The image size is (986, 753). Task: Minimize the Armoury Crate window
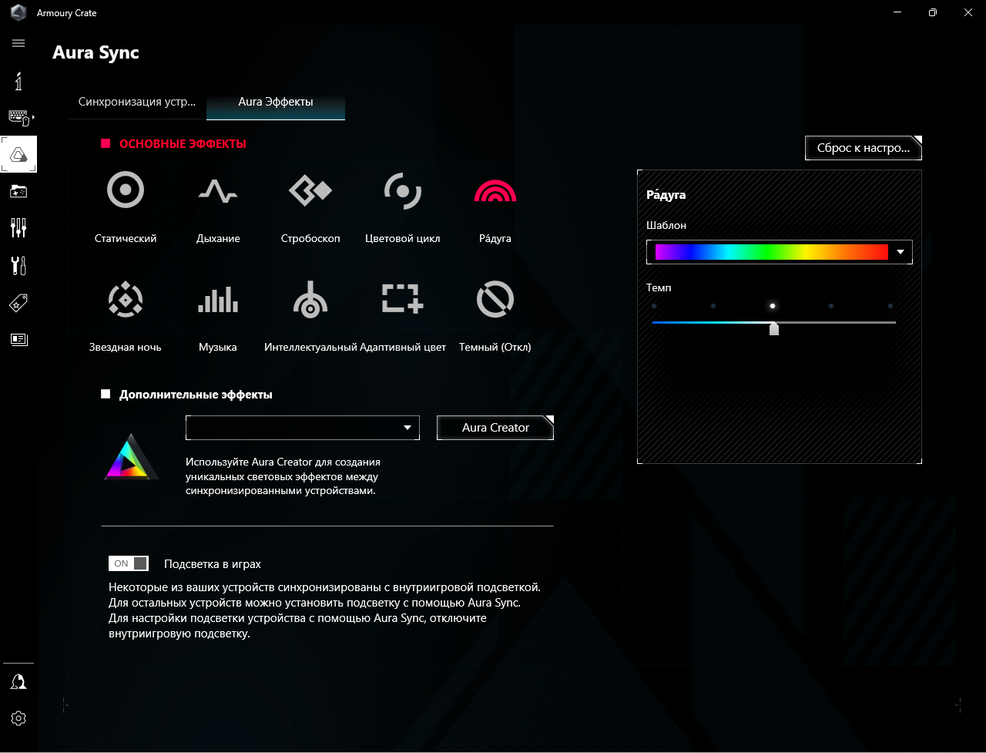[897, 12]
